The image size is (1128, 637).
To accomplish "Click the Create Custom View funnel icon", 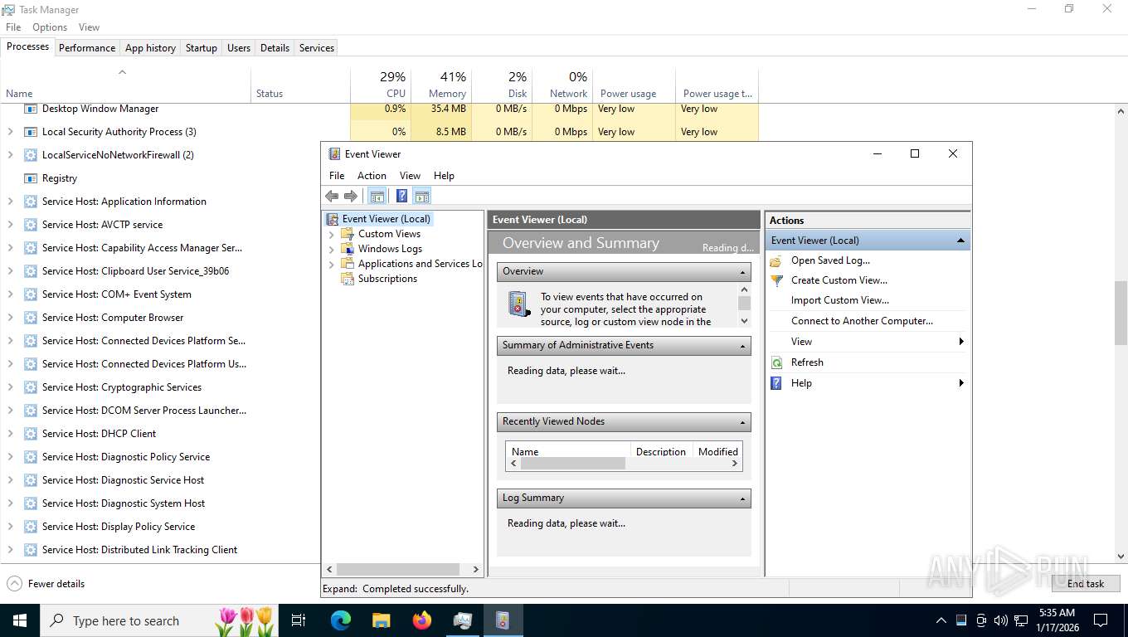I will 776,280.
